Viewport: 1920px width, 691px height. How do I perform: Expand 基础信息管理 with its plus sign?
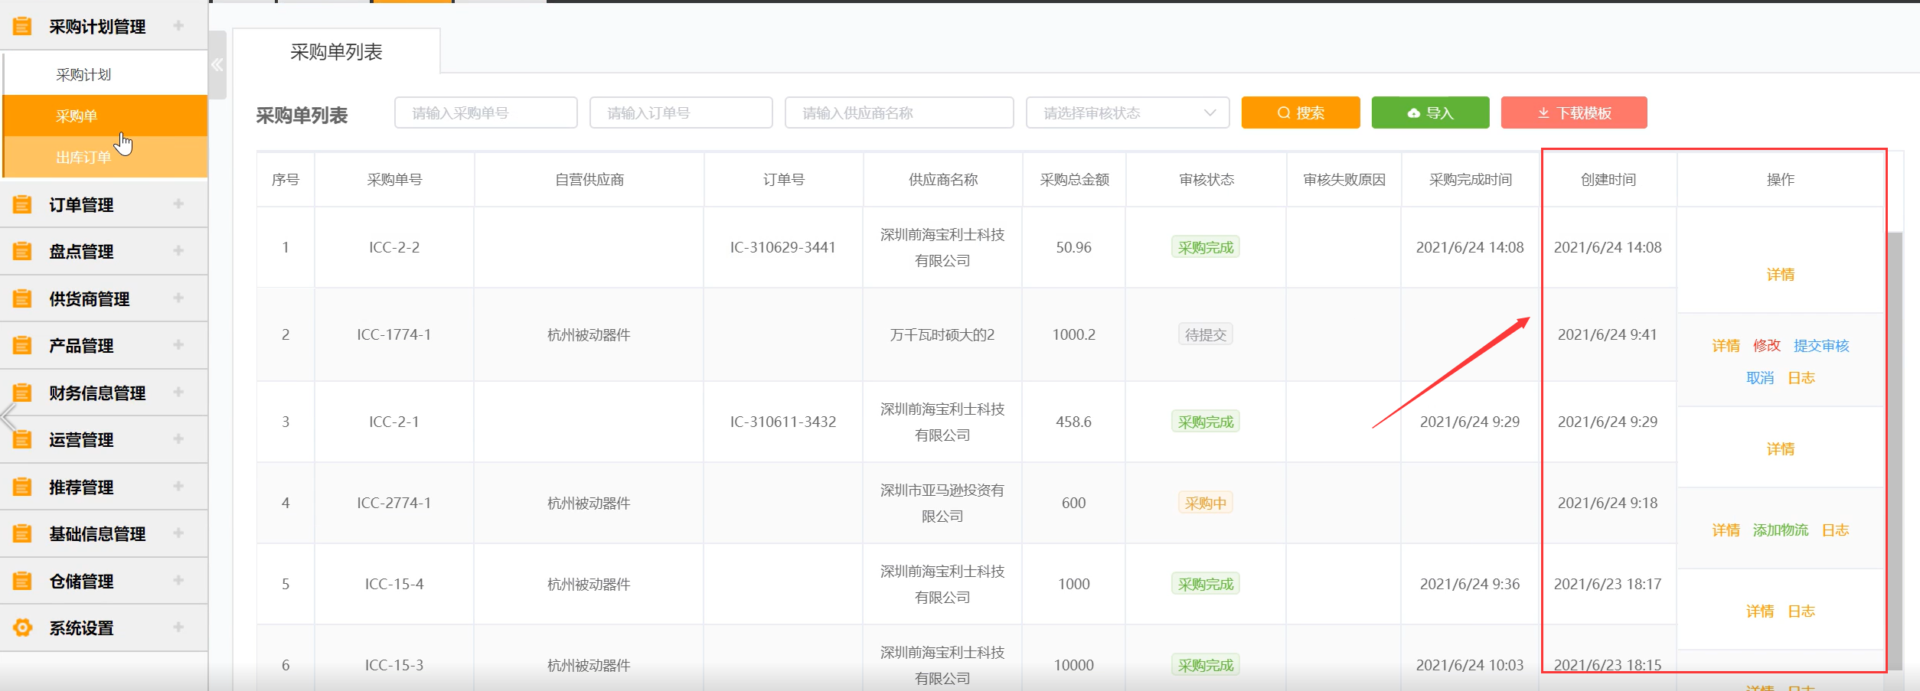pyautogui.click(x=179, y=533)
